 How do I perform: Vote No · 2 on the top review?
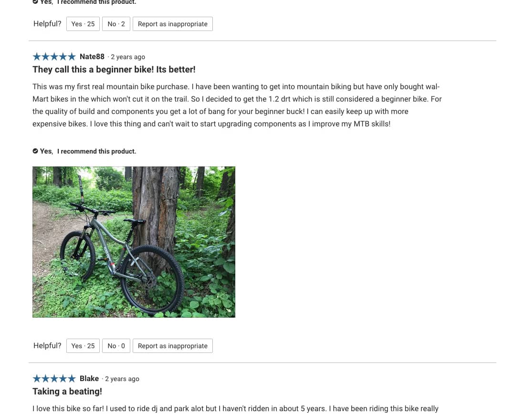(x=116, y=24)
